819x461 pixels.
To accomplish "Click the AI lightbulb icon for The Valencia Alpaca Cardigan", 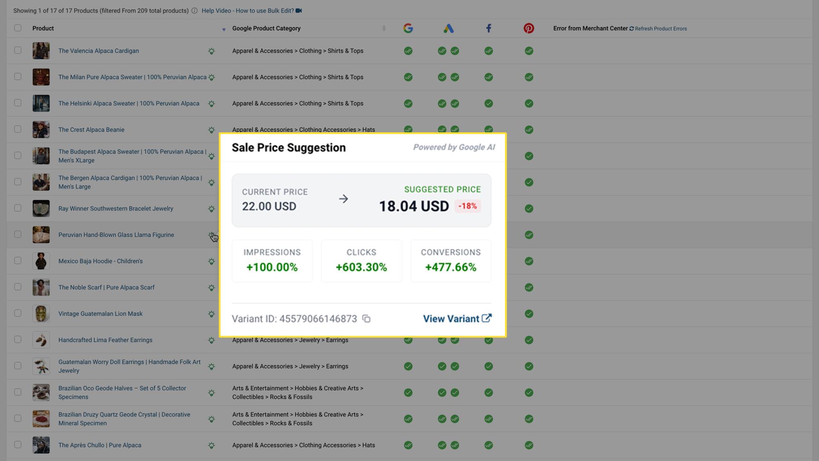I will click(x=212, y=51).
